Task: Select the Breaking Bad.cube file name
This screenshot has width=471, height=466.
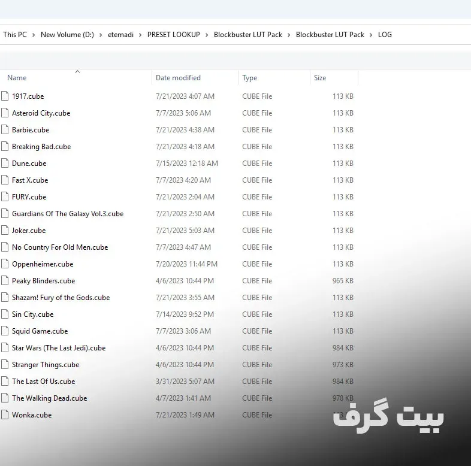Action: tap(41, 147)
